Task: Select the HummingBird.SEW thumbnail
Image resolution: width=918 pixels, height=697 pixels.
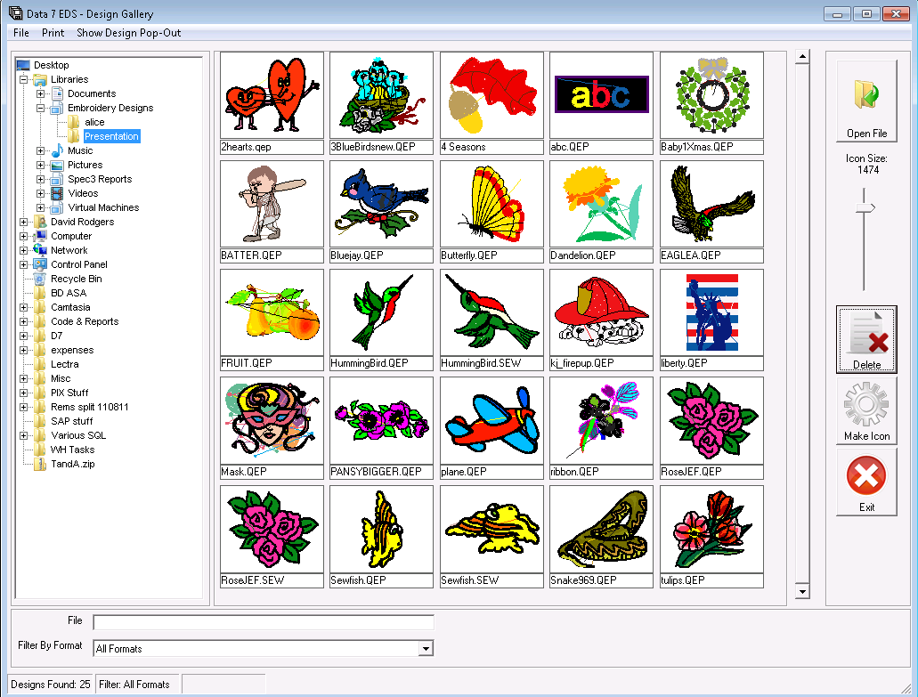Action: (x=491, y=312)
